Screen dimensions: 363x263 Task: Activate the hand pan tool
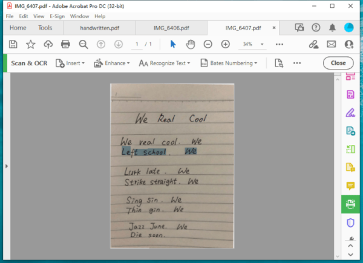(x=191, y=44)
